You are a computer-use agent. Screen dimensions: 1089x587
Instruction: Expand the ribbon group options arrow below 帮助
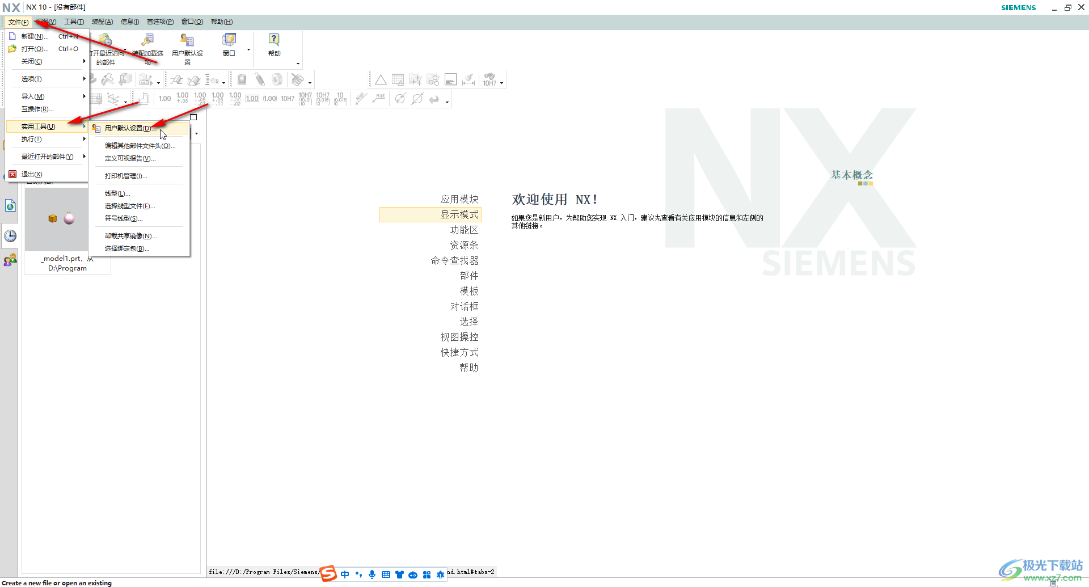tap(298, 64)
